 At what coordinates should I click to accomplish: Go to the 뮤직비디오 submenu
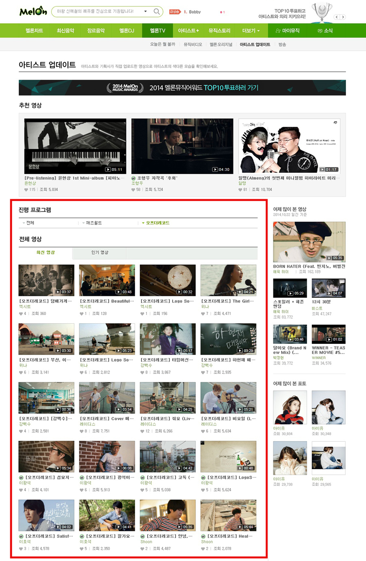click(193, 44)
